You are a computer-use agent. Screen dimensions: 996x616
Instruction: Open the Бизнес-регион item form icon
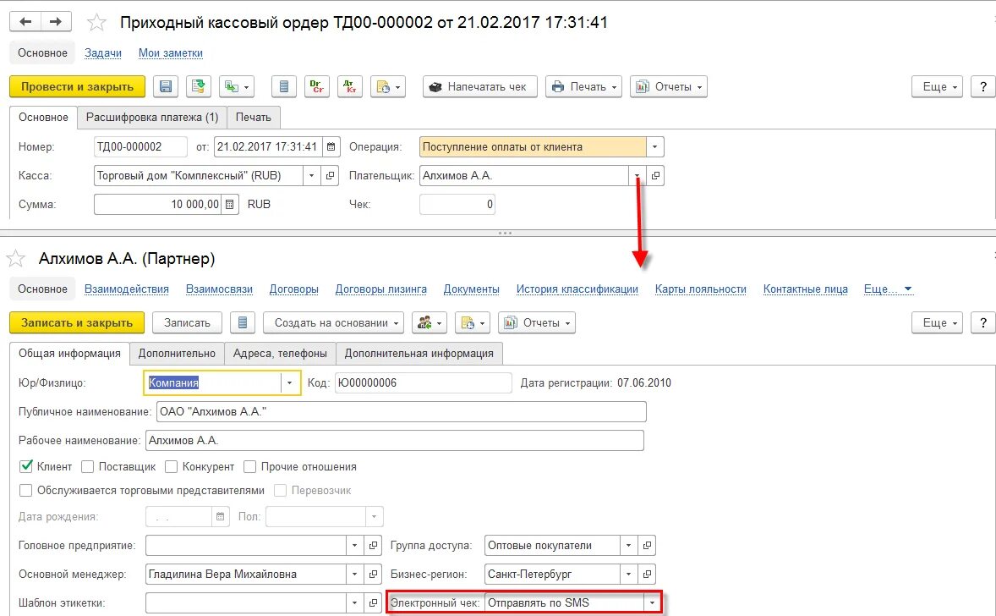click(x=647, y=574)
